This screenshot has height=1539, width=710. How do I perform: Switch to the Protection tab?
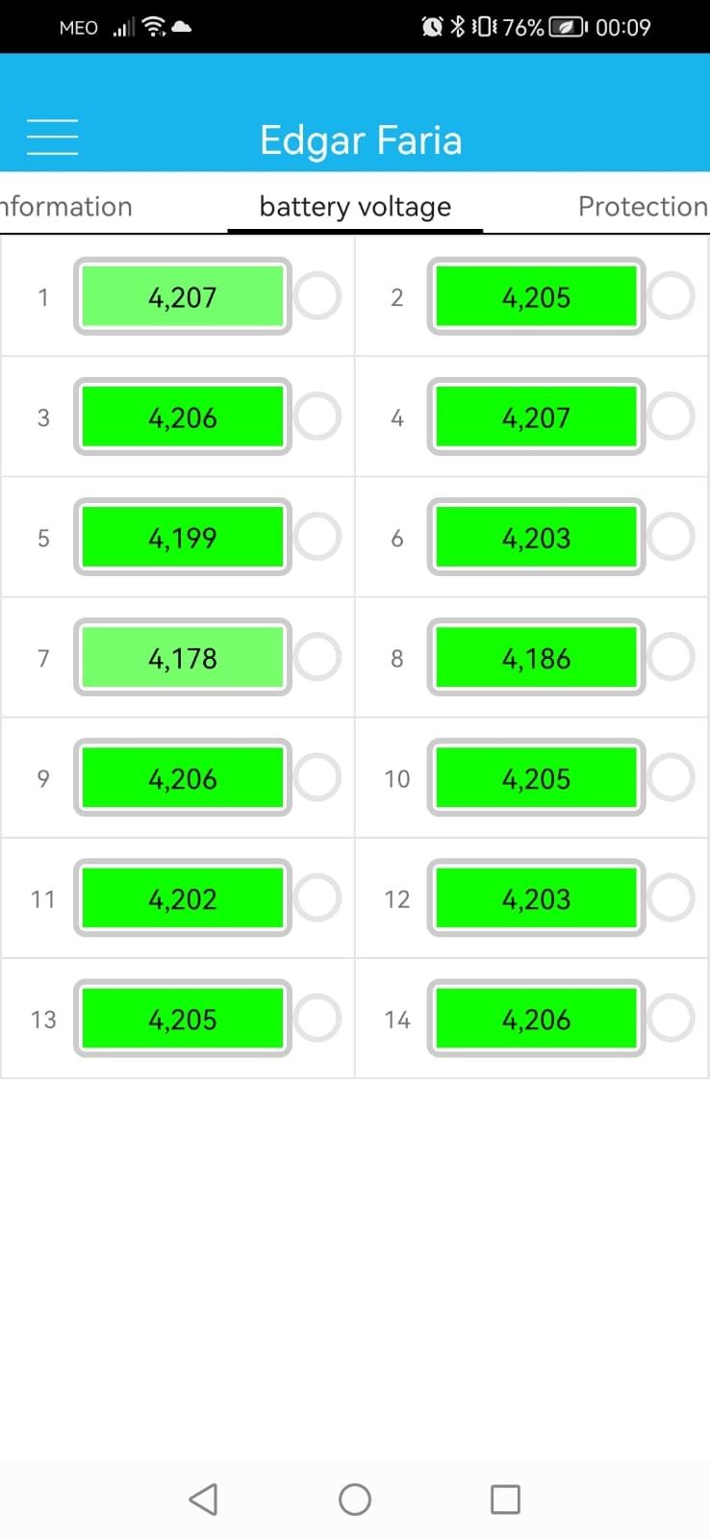[x=643, y=206]
